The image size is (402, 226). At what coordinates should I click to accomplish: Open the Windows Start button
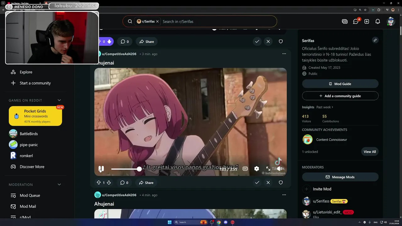(x=170, y=222)
